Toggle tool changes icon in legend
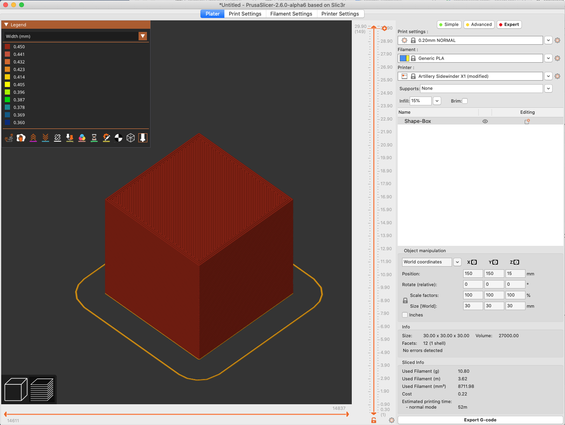Screen dimensions: 565x425 point(70,138)
